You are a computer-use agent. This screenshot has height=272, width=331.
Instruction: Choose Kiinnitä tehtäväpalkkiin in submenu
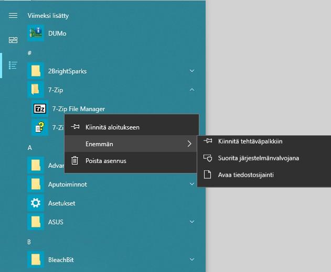click(x=264, y=142)
